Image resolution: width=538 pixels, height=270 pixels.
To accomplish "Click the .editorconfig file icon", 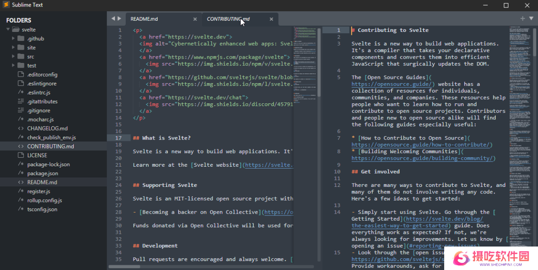I will (x=21, y=74).
